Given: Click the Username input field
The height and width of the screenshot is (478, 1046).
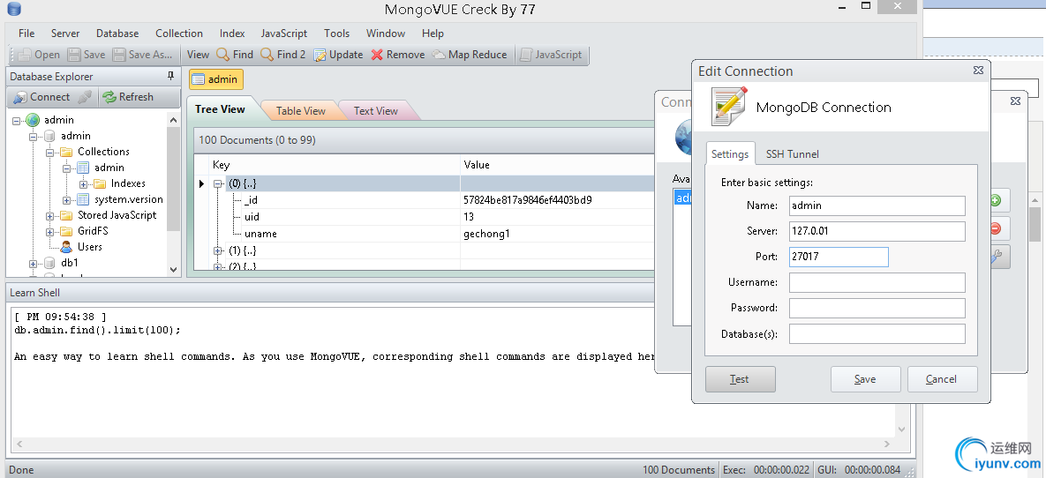Looking at the screenshot, I should click(x=877, y=283).
